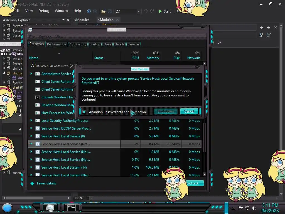
Task: Open the dnSpy Help menu
Action: (77, 11)
